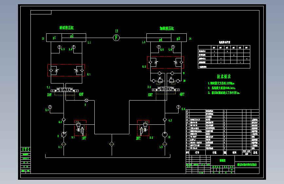Click part number 13 beside left cylinder
The height and width of the screenshot is (184, 284).
pos(43,39)
